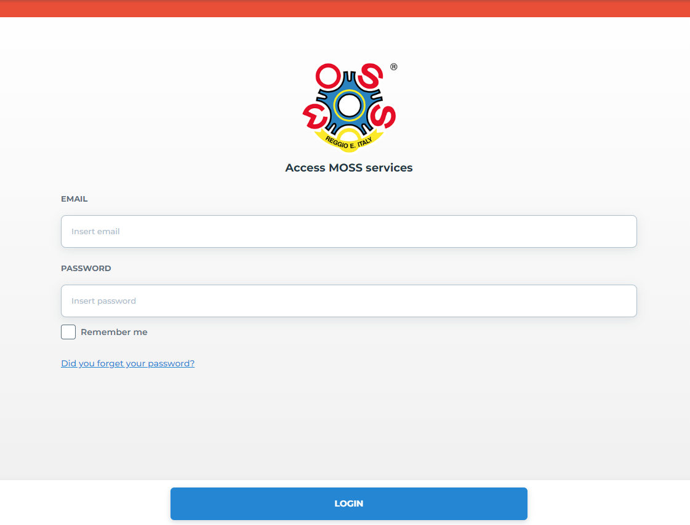
Task: Click the yellow ring at the logo's bottom
Action: [x=348, y=133]
